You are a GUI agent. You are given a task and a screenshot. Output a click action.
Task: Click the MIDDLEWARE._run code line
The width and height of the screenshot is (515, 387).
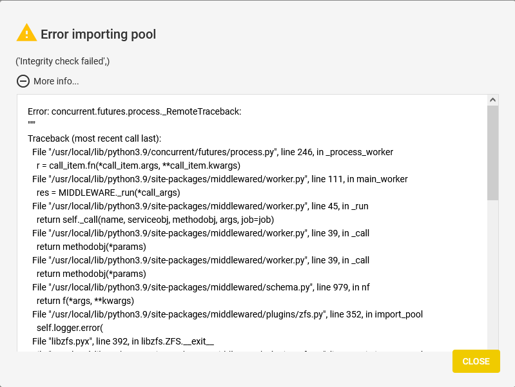coord(108,193)
